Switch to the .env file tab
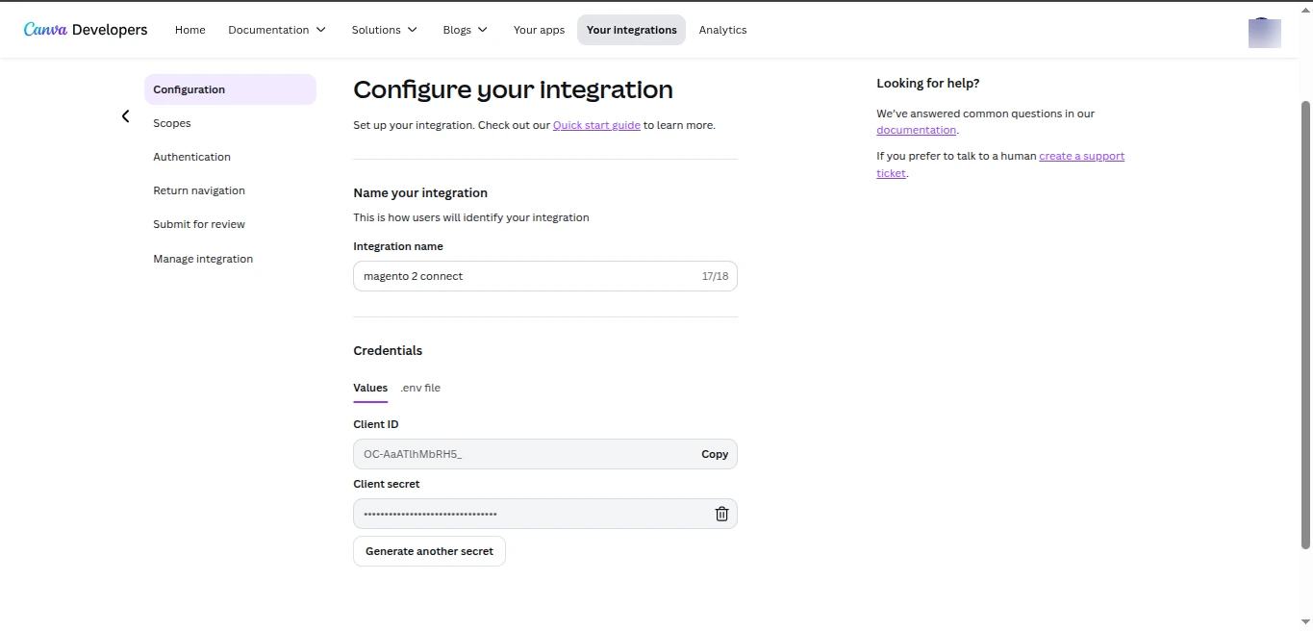The image size is (1313, 631). [x=420, y=388]
